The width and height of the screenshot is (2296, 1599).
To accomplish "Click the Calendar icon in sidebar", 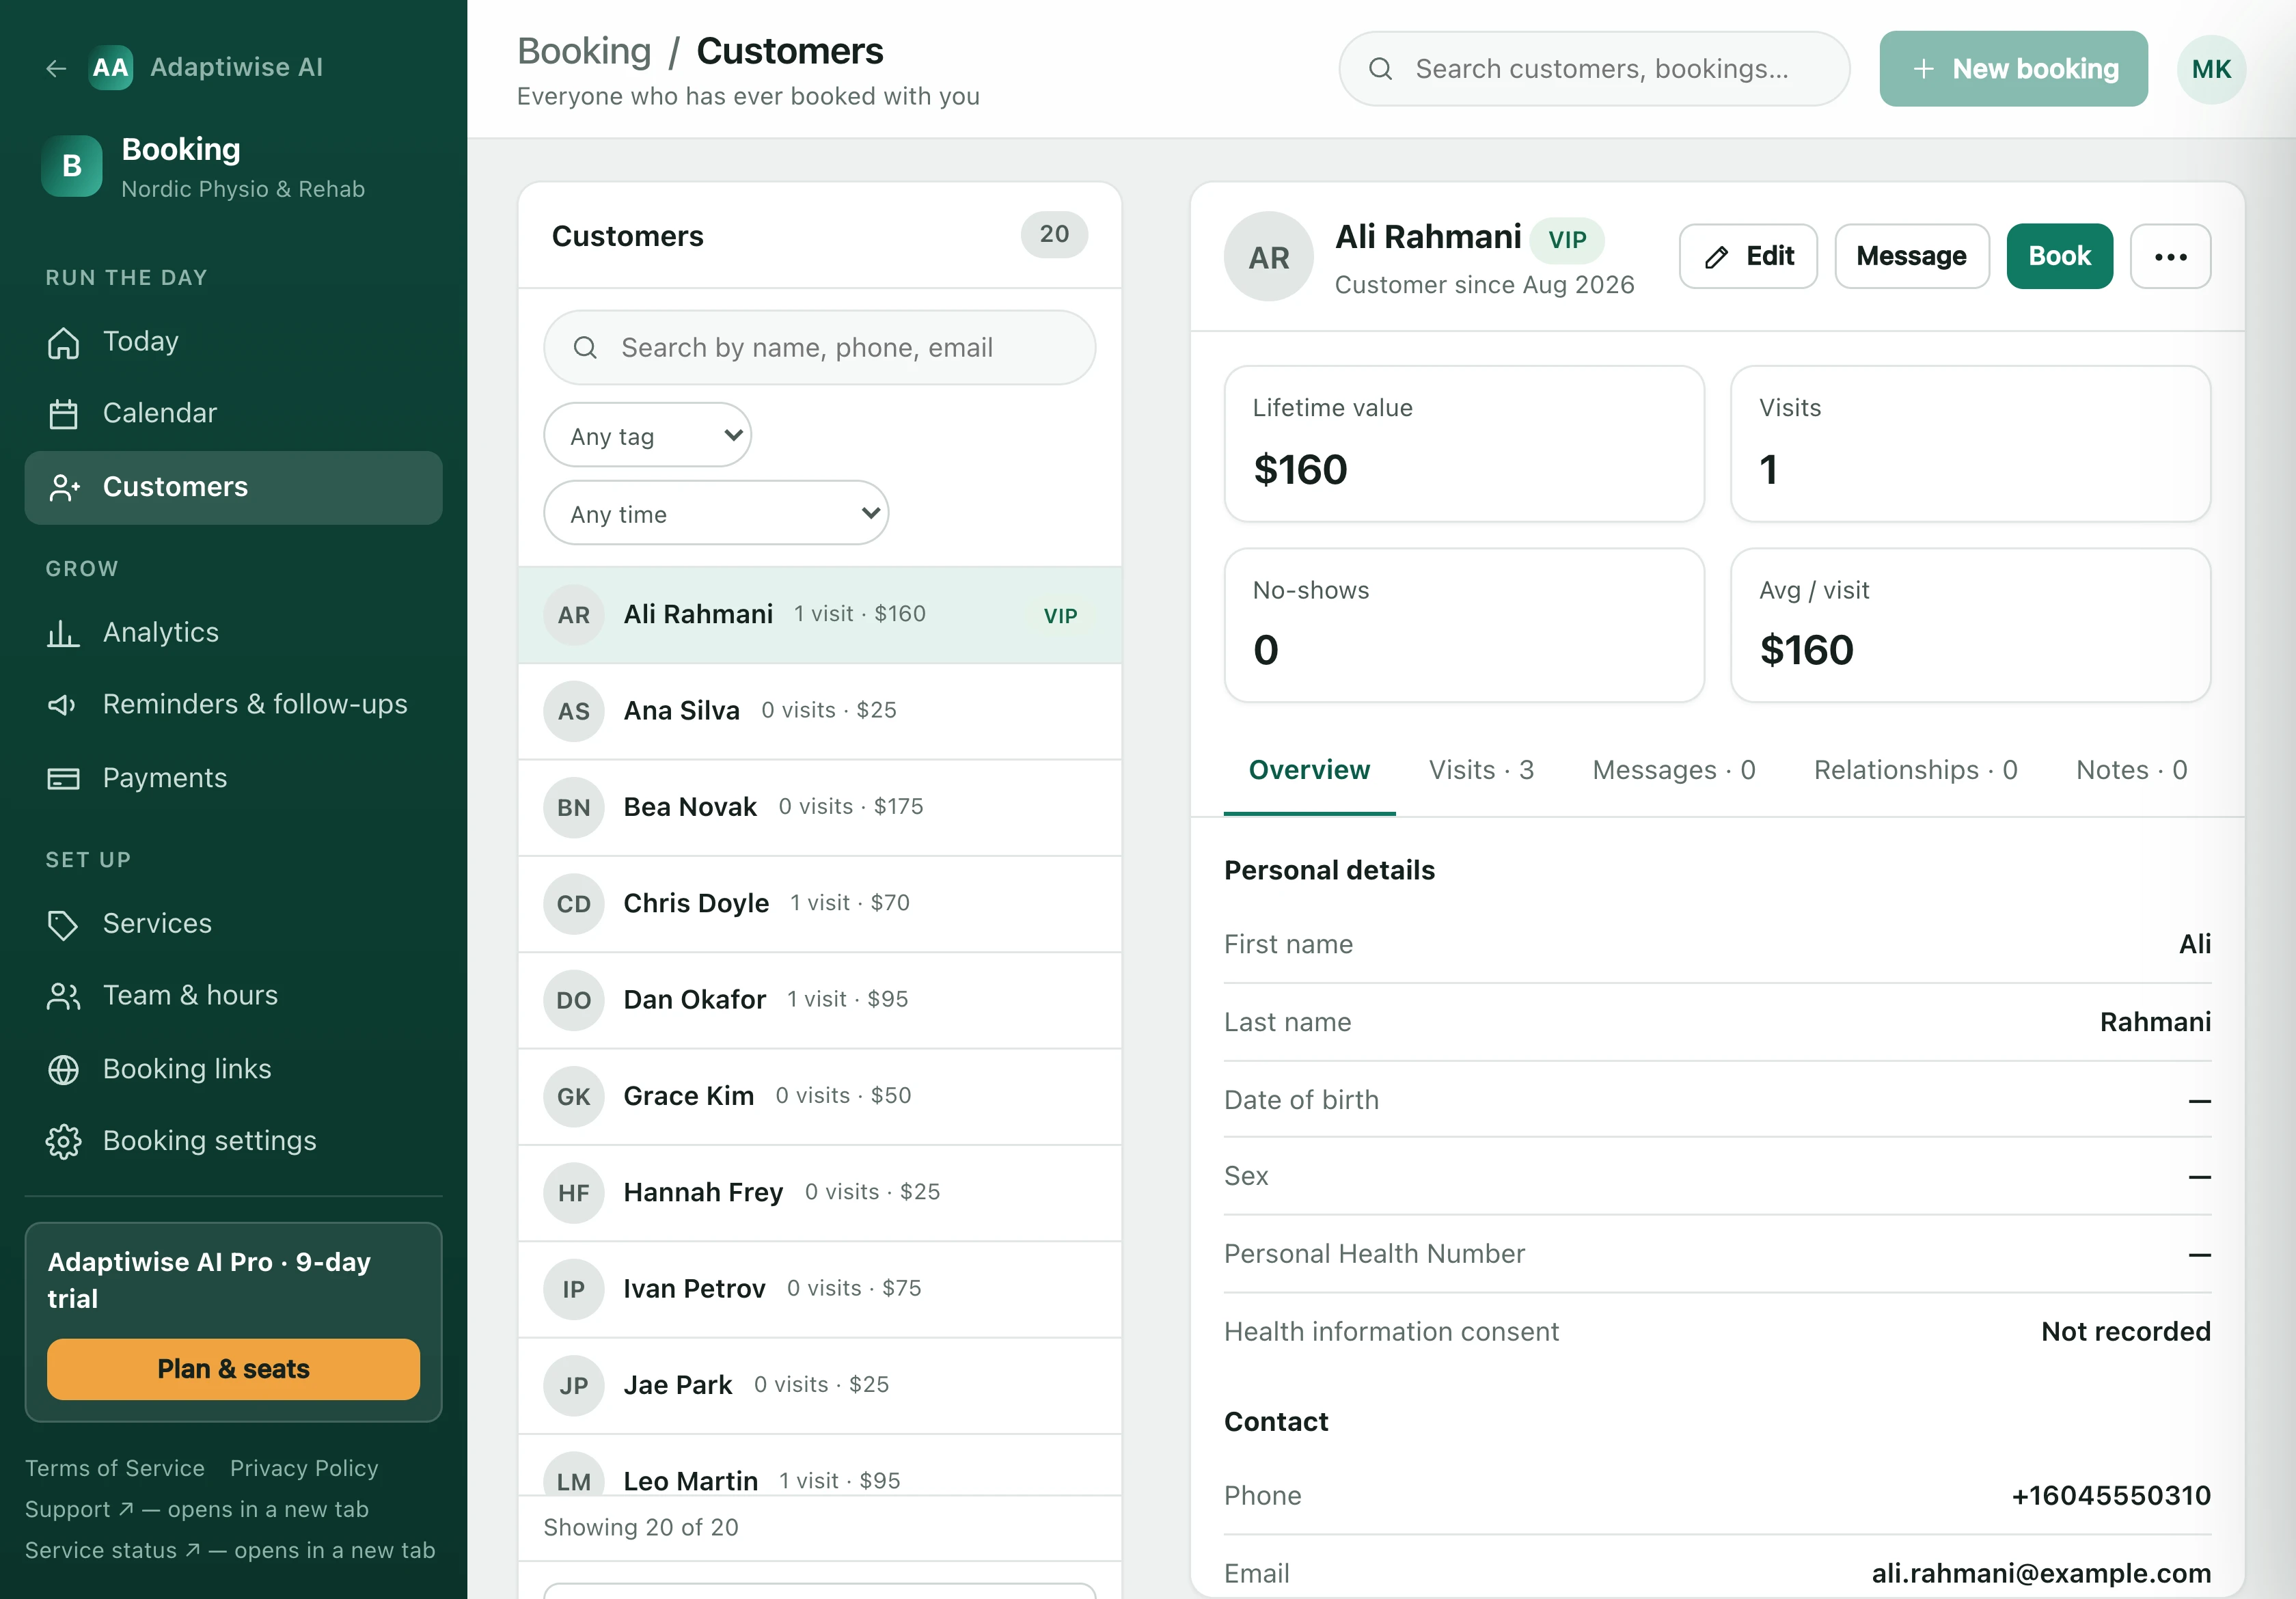I will point(63,414).
